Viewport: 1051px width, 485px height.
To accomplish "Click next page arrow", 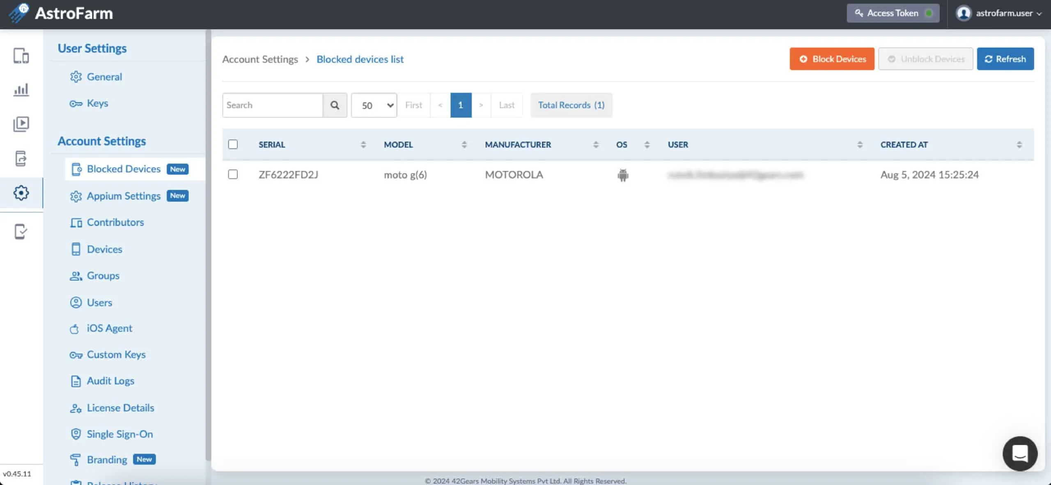I will [481, 105].
